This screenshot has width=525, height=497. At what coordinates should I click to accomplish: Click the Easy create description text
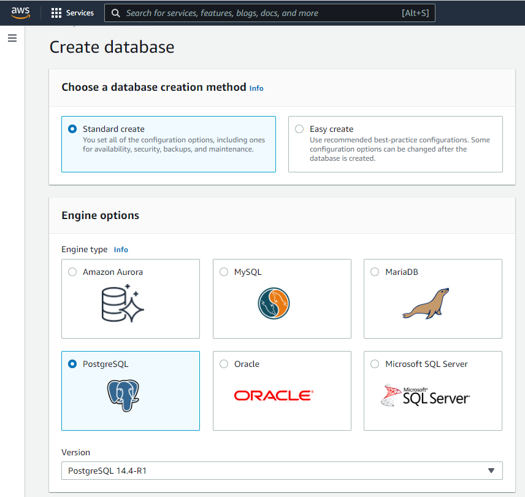400,149
